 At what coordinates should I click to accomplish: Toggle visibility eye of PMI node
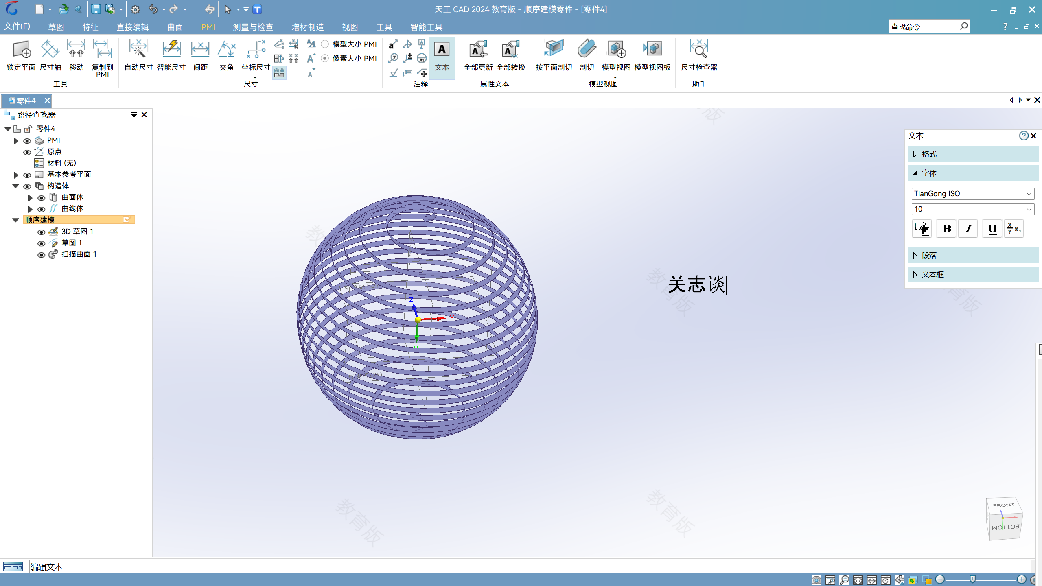[27, 141]
